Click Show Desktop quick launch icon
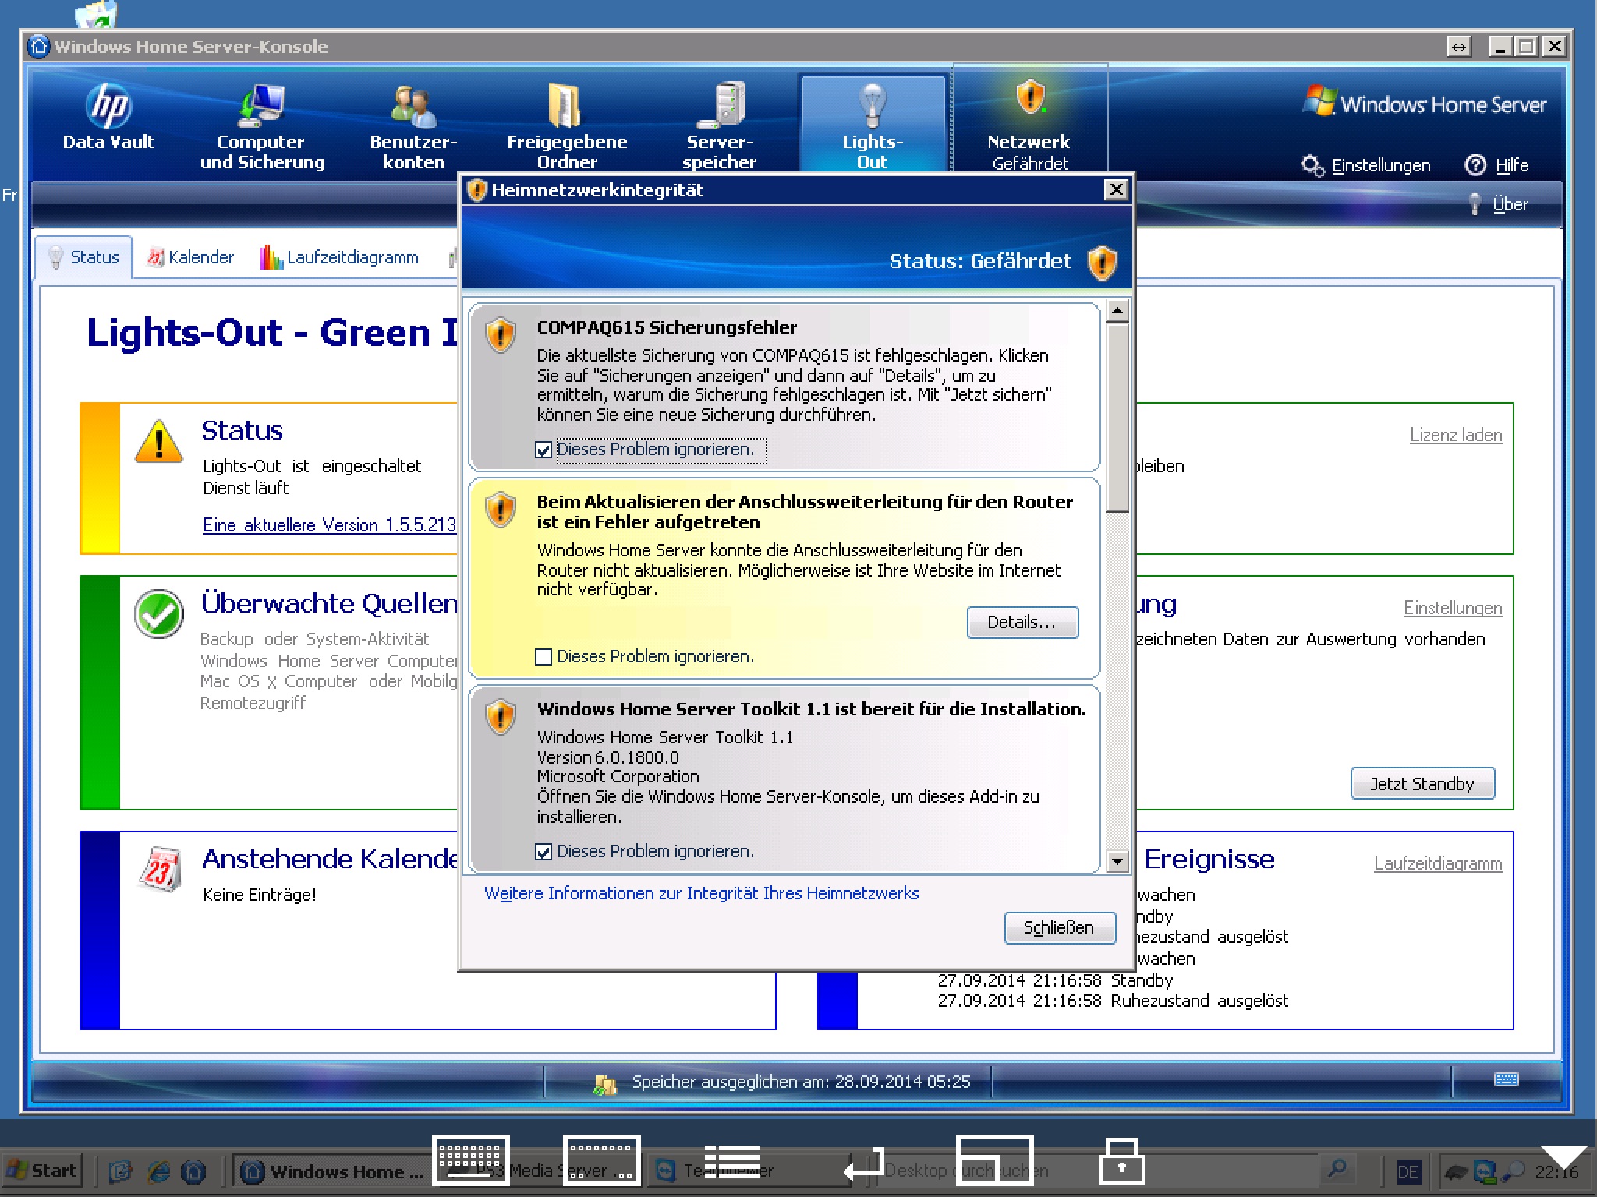1597x1197 pixels. [122, 1171]
